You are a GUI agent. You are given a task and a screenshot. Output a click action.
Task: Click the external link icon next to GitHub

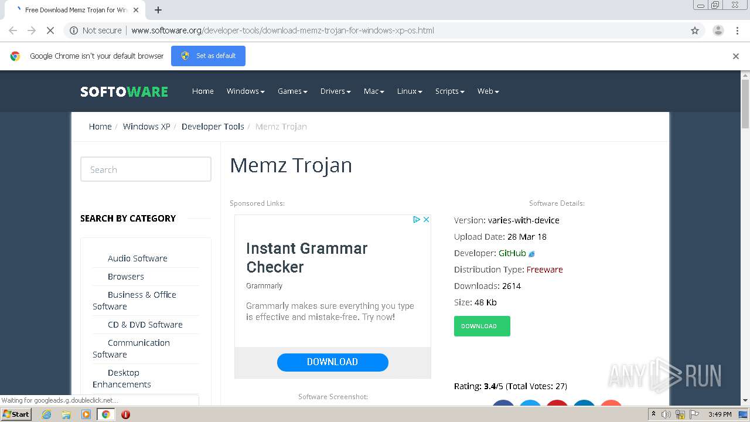tap(531, 254)
